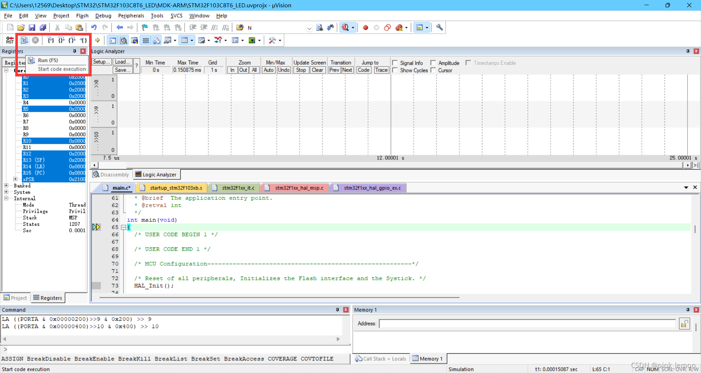Switch to the Disassembly tab
Viewport: 701px width, 373px height.
point(111,175)
